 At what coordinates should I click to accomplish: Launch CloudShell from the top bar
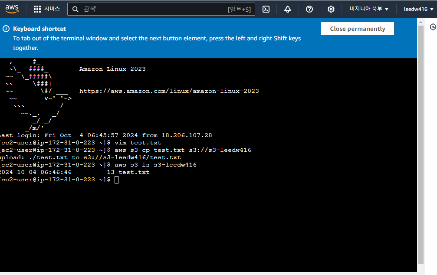click(x=266, y=9)
